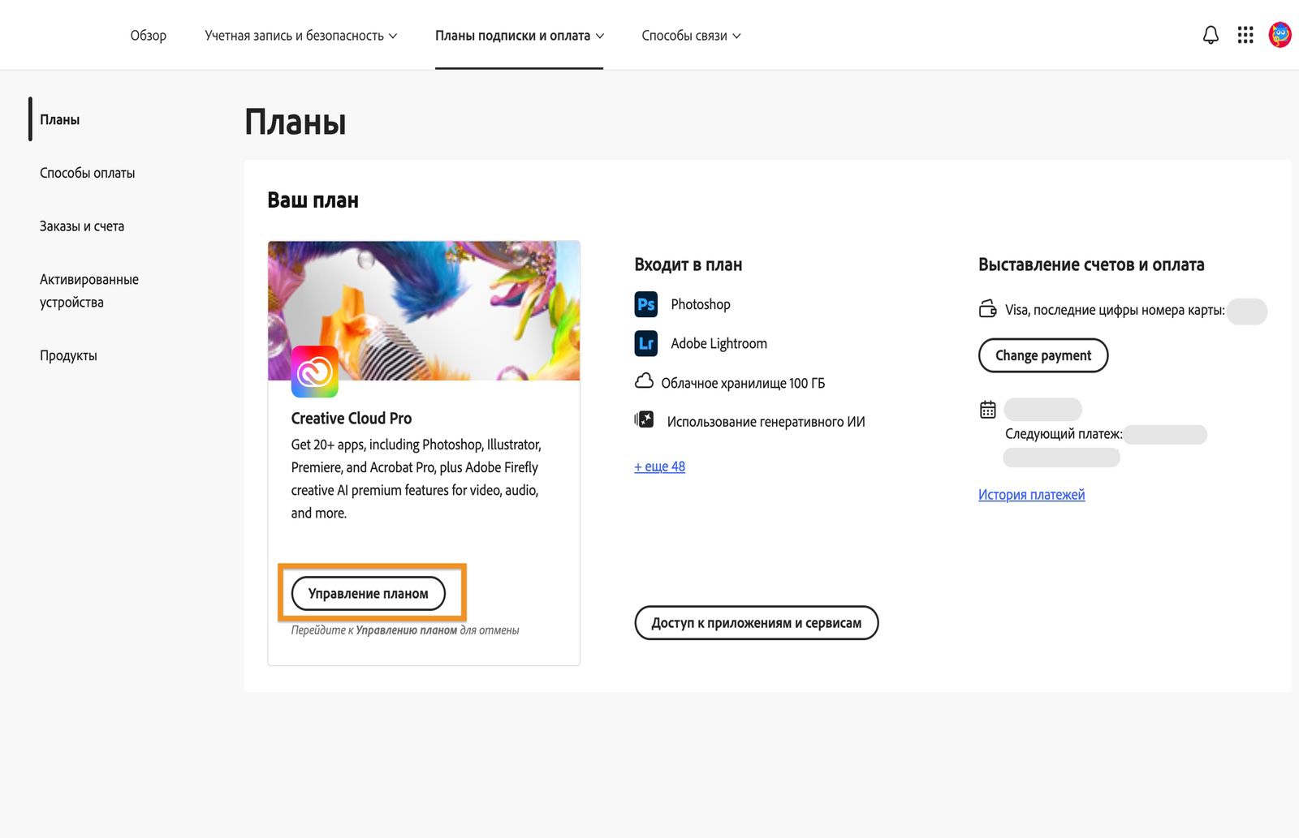Click Доступ к приложениям и сервисам button
Image resolution: width=1299 pixels, height=838 pixels.
click(x=757, y=623)
